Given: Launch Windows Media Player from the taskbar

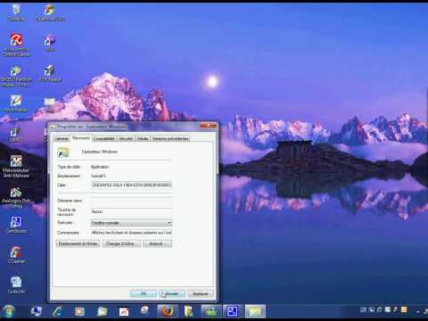Looking at the screenshot, I should [79, 311].
